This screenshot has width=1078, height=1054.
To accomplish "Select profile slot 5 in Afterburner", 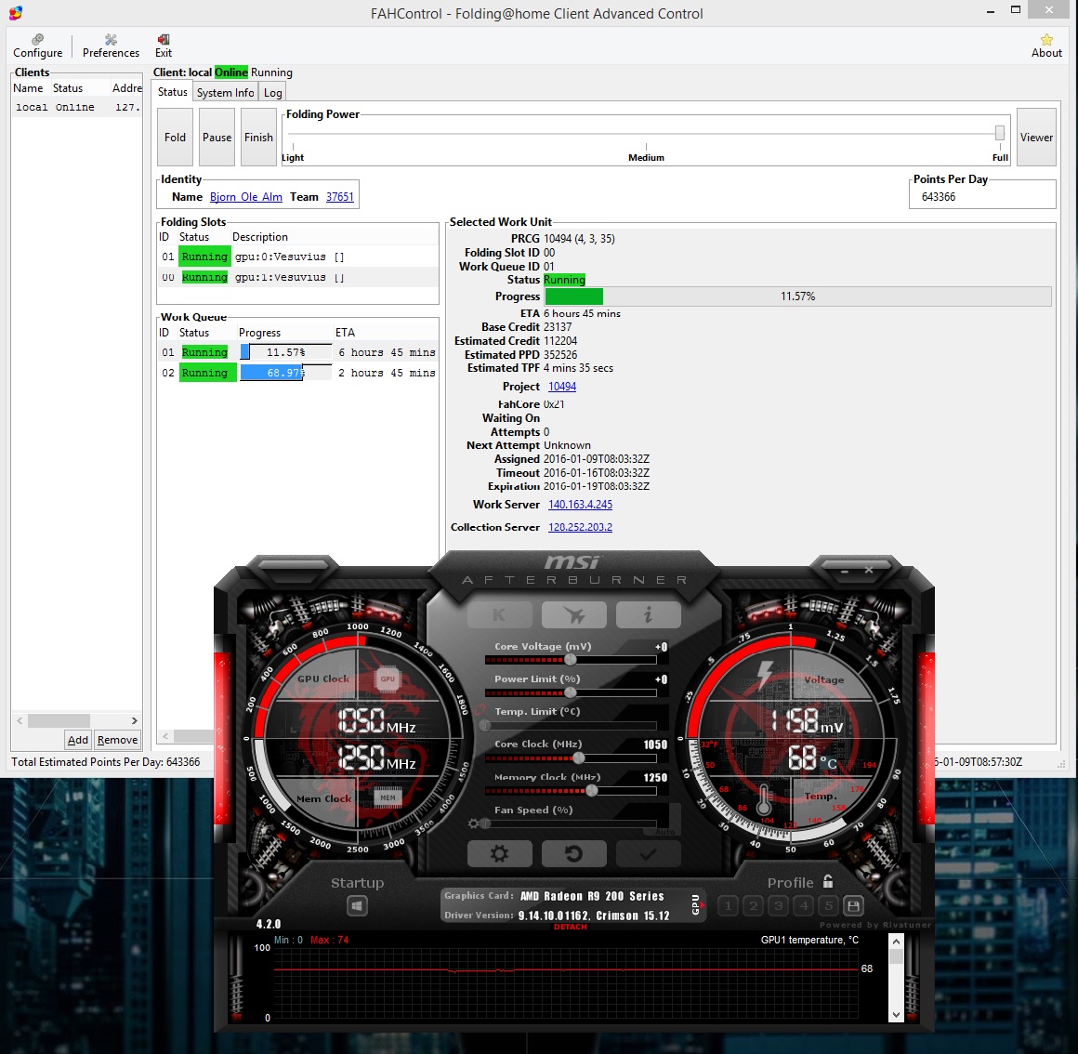I will tap(828, 906).
